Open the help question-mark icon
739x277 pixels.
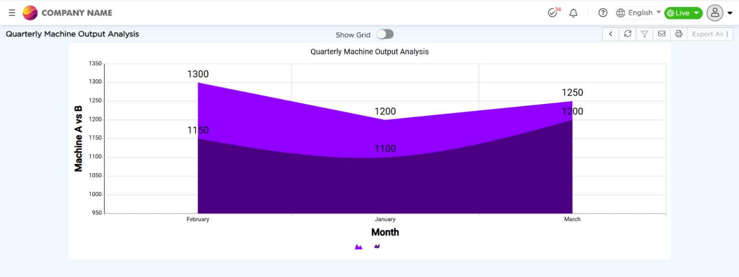[602, 13]
